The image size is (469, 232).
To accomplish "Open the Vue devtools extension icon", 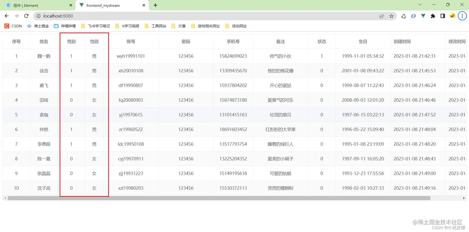I will pyautogui.click(x=423, y=16).
